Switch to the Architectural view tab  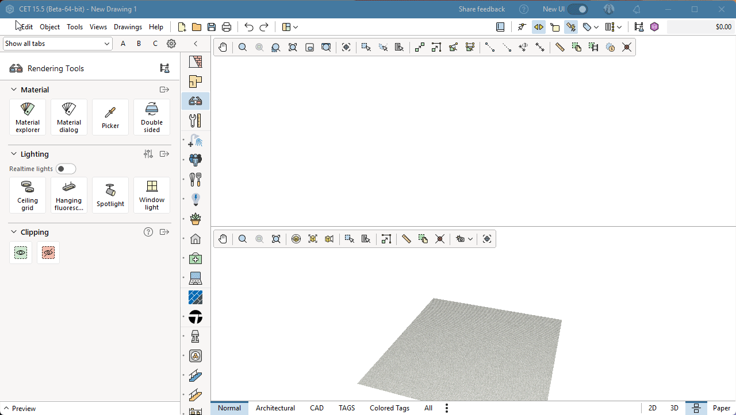(275, 408)
